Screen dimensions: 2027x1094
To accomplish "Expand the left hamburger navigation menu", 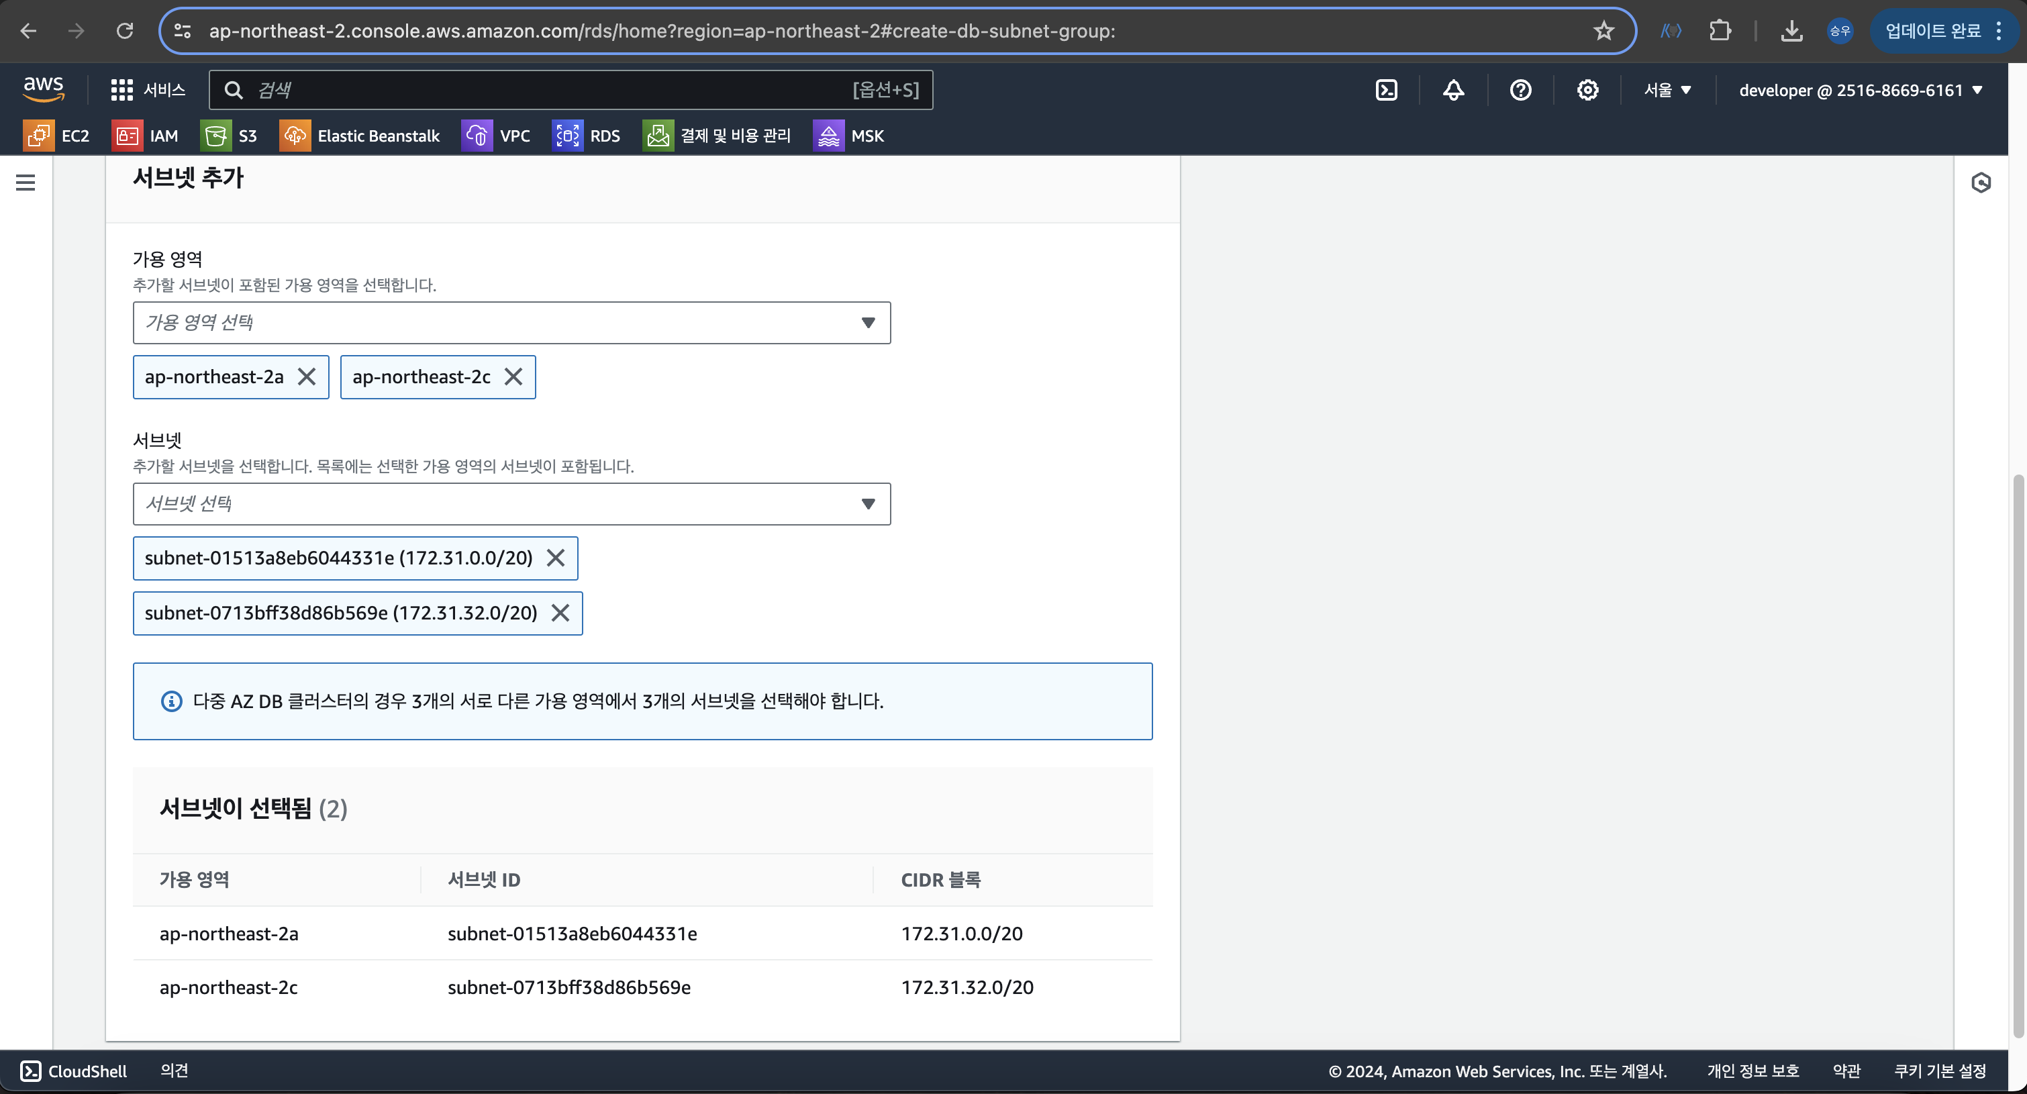I will (26, 183).
